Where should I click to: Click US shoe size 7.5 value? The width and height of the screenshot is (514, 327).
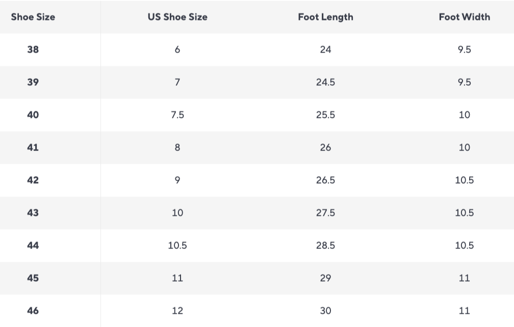[177, 115]
